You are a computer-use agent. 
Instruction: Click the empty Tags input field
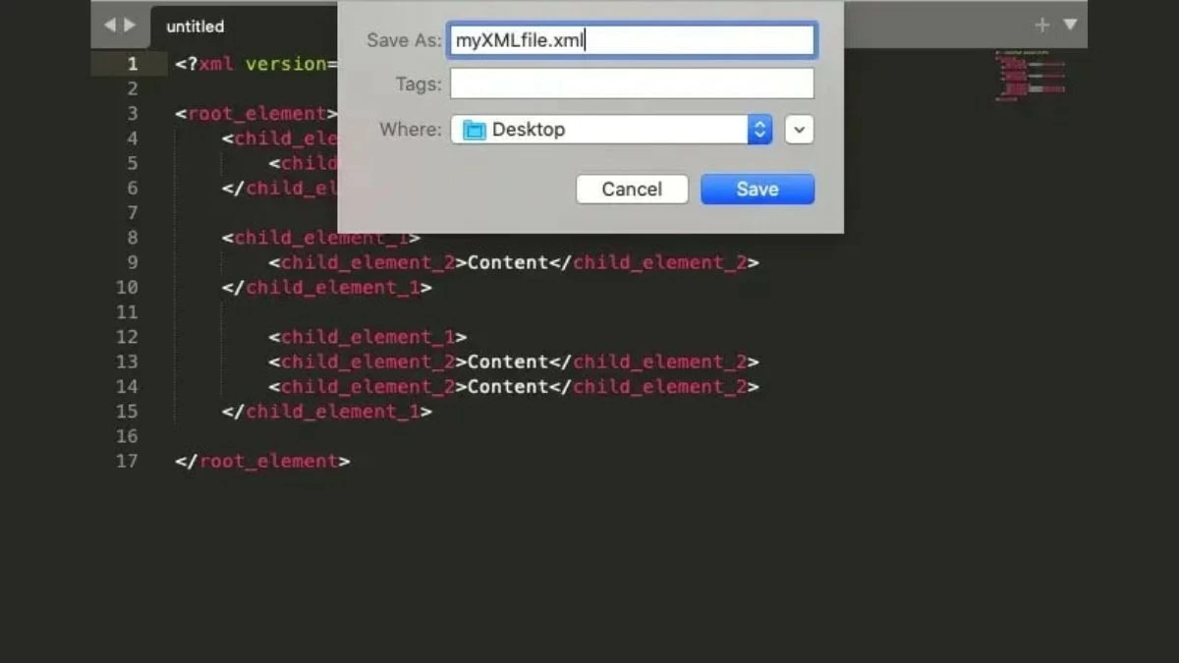pos(632,83)
